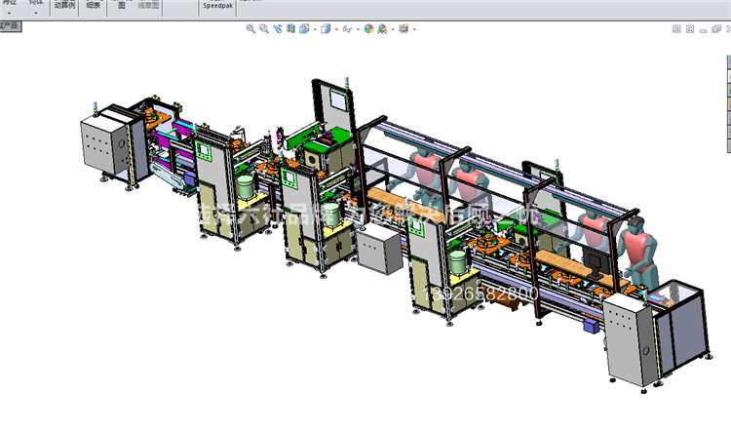The height and width of the screenshot is (432, 731).
Task: Open the dropdown arrow under 特征
Action: coord(9,13)
